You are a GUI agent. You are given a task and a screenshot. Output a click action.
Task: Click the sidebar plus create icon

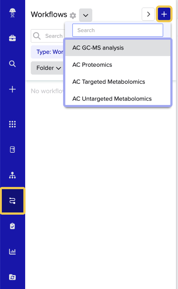[12, 89]
